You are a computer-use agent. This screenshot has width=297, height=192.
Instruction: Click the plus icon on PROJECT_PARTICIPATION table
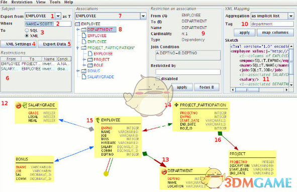pos(176,105)
